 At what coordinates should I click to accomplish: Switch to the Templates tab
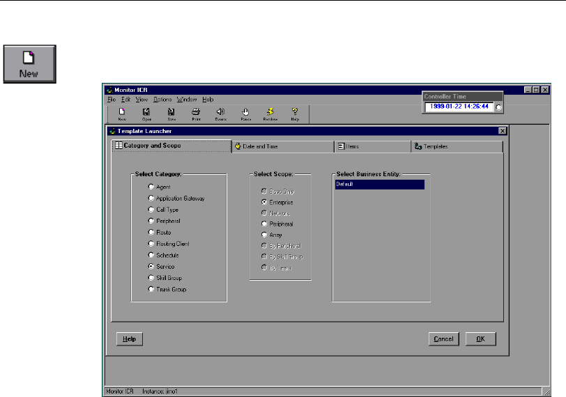(457, 146)
